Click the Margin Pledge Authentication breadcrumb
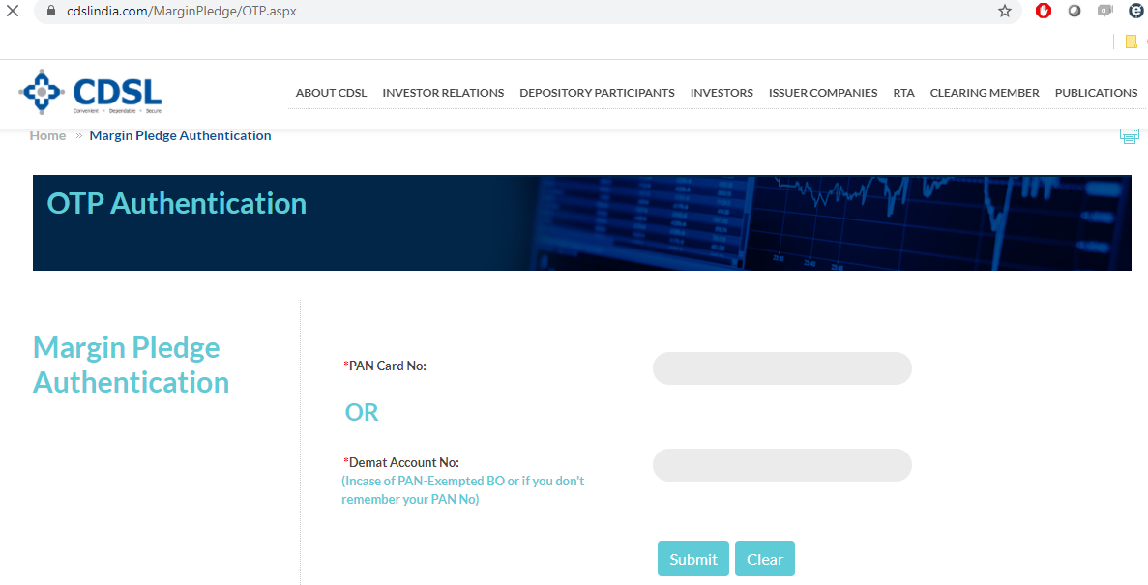 [x=180, y=135]
